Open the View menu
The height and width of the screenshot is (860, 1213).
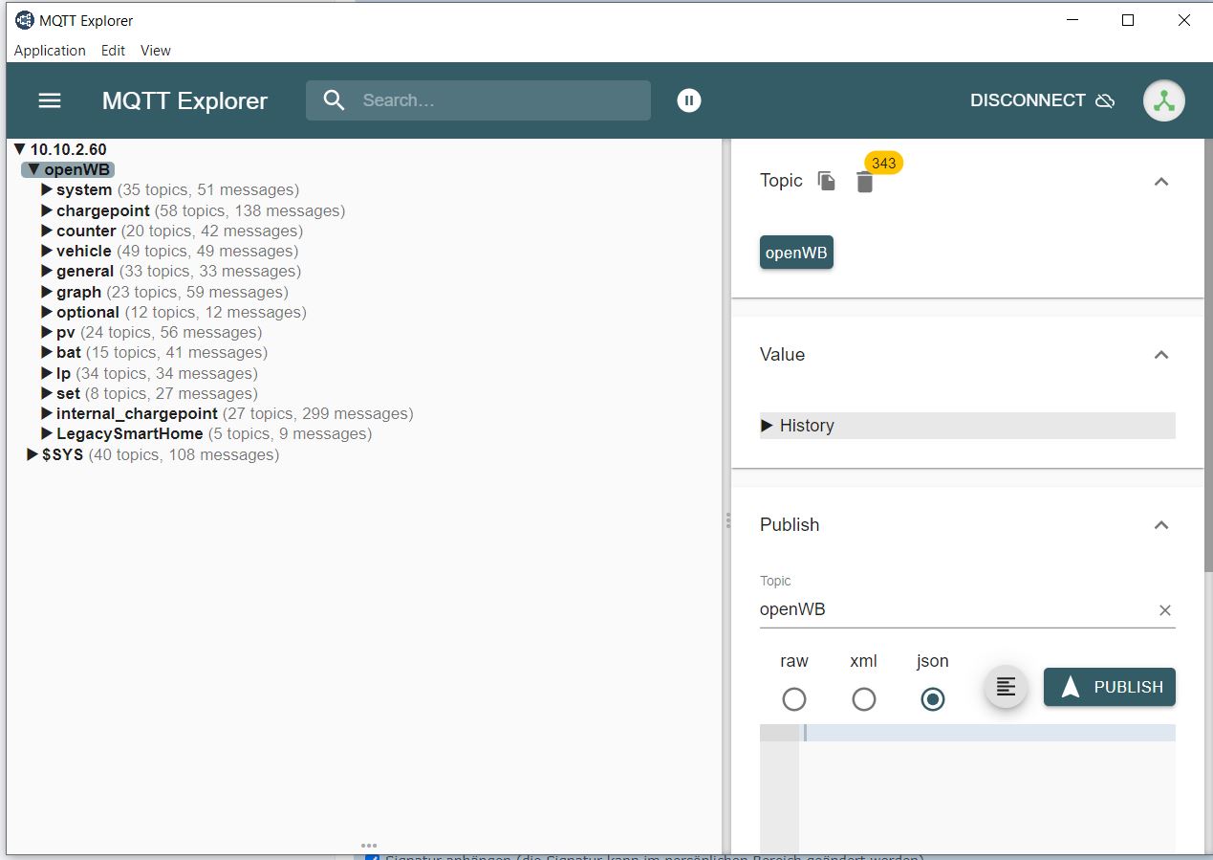point(156,51)
